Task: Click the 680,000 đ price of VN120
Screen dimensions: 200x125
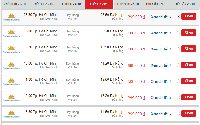Action: 136,65
